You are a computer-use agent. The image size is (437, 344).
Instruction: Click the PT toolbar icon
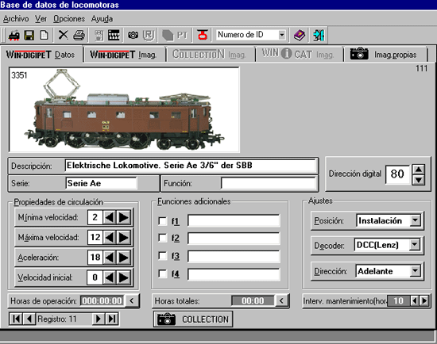tap(182, 36)
